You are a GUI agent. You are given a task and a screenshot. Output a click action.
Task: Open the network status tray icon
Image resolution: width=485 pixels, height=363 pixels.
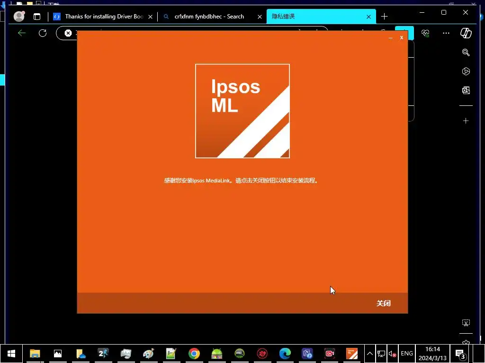coord(381,354)
